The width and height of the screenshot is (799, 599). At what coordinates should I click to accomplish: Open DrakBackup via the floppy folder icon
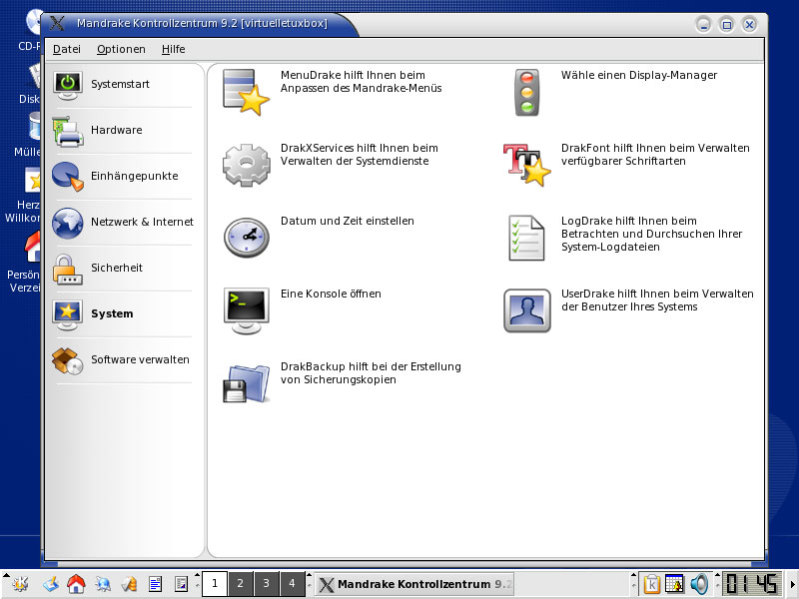[246, 383]
